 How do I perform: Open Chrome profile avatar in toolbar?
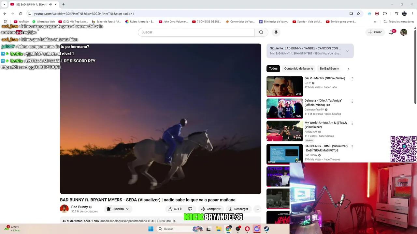(x=404, y=14)
